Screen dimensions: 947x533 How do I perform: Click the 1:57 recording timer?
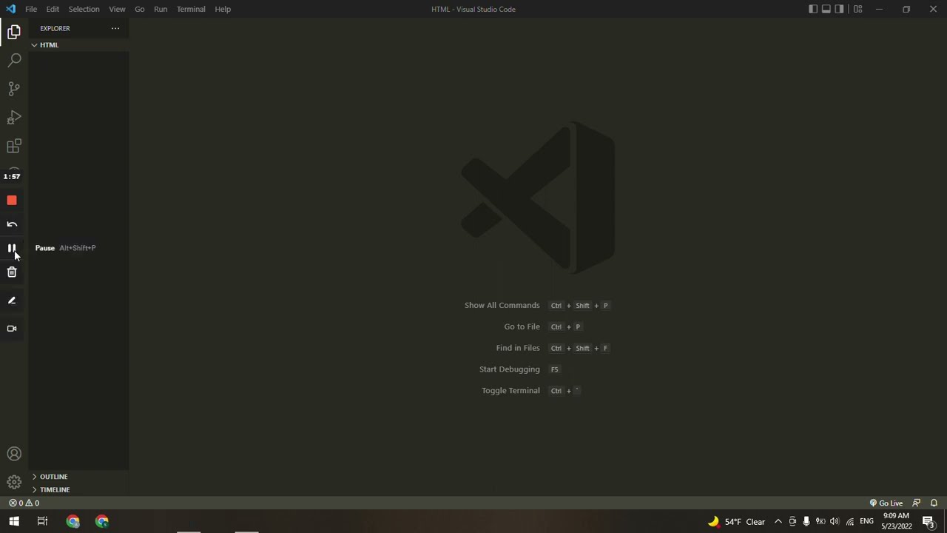click(12, 176)
